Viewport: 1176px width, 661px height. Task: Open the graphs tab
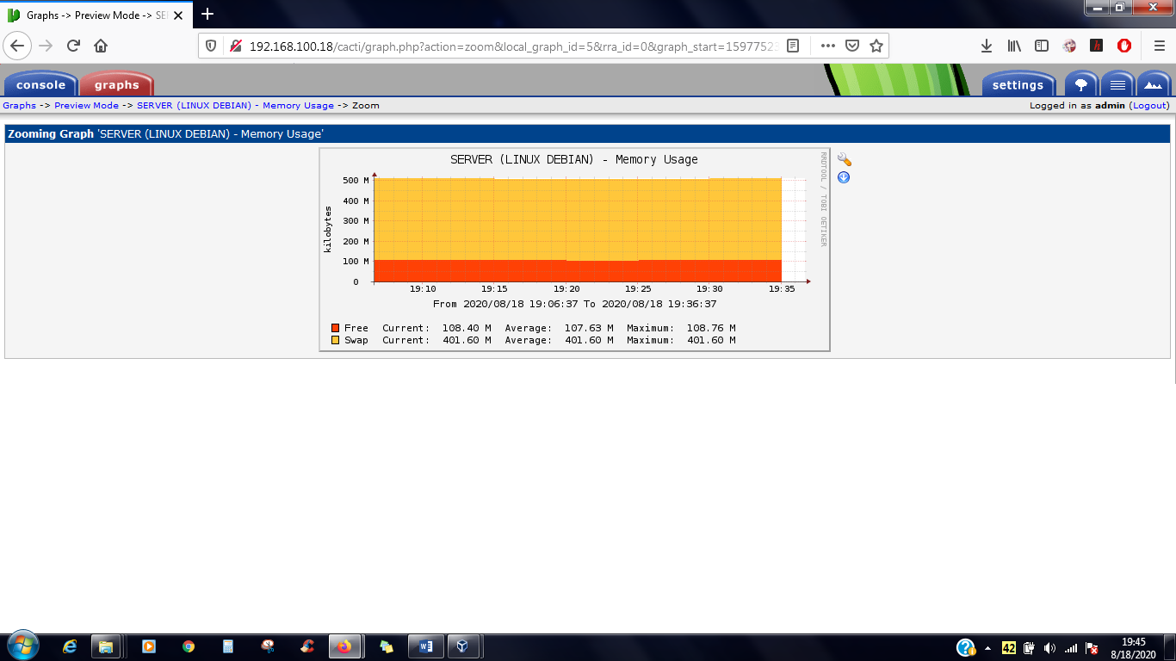click(x=116, y=84)
